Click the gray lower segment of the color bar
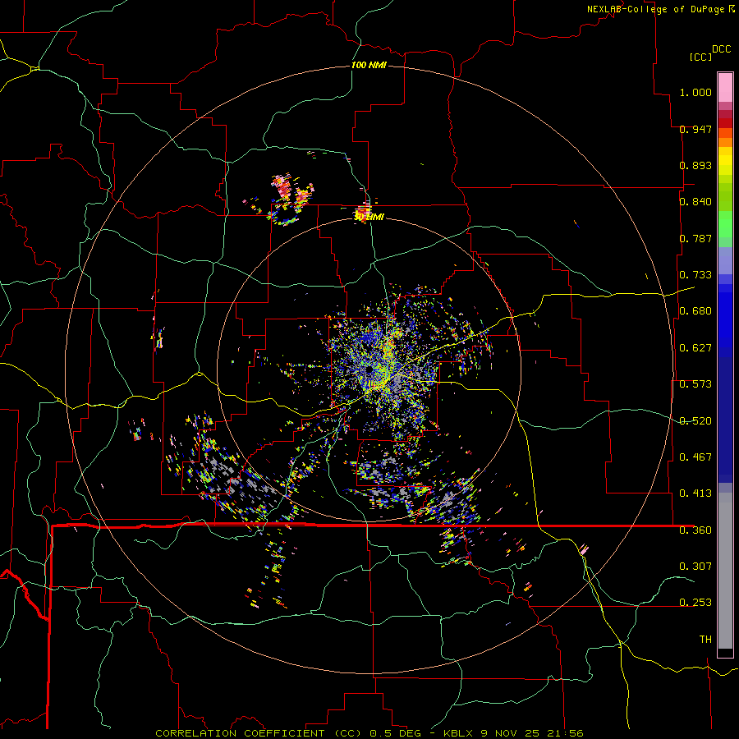The image size is (739, 739). tap(725, 571)
